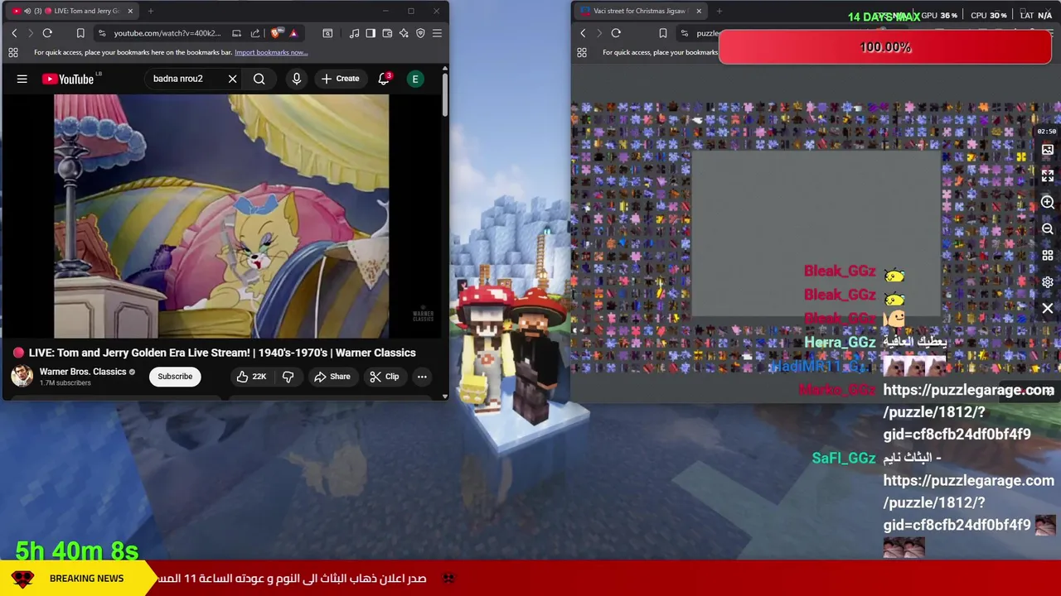Click the Tom and Jerry video player
This screenshot has height=596, width=1061.
tap(221, 216)
